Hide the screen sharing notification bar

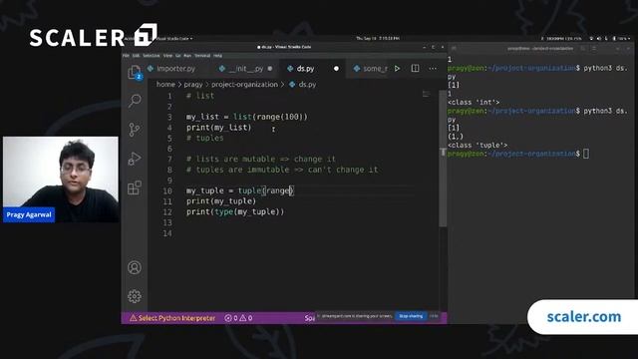(x=434, y=316)
